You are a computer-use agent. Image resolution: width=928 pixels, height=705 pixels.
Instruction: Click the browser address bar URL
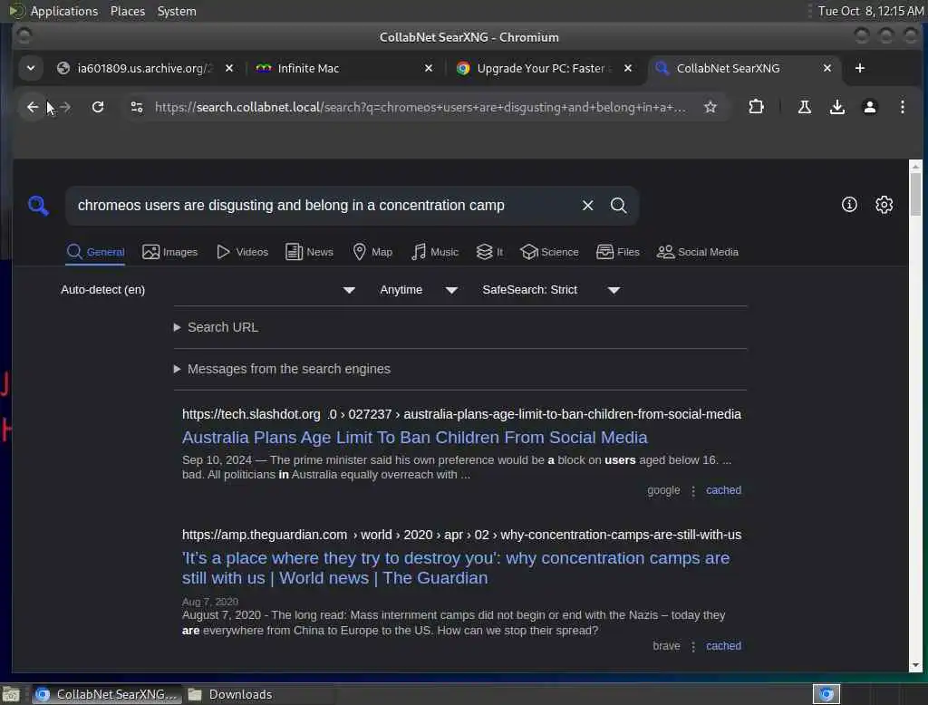tap(420, 107)
